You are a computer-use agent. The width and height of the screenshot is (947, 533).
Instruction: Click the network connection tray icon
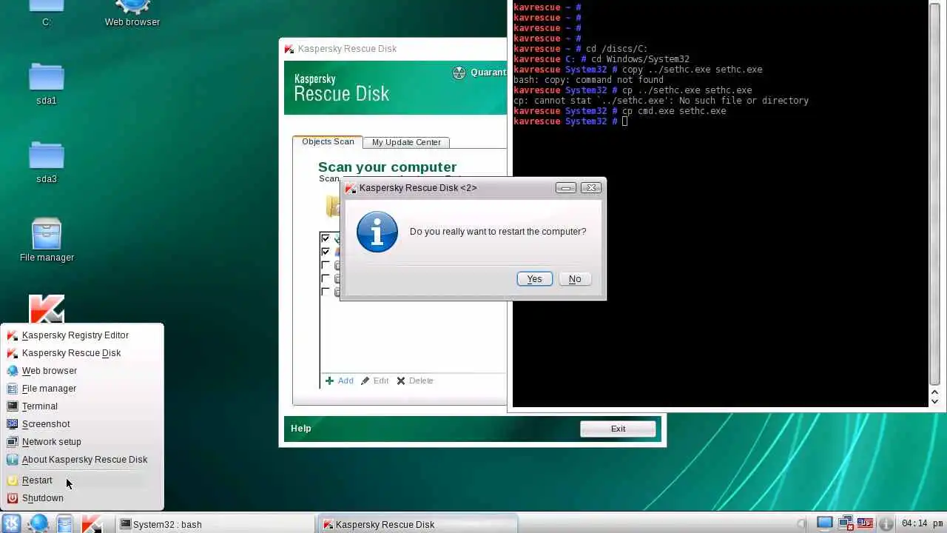click(x=846, y=524)
